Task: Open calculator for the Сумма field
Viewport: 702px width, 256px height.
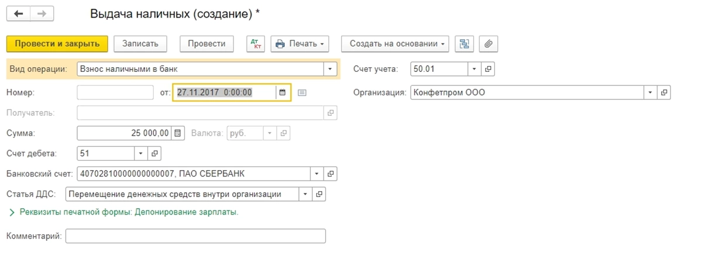Action: pos(179,133)
